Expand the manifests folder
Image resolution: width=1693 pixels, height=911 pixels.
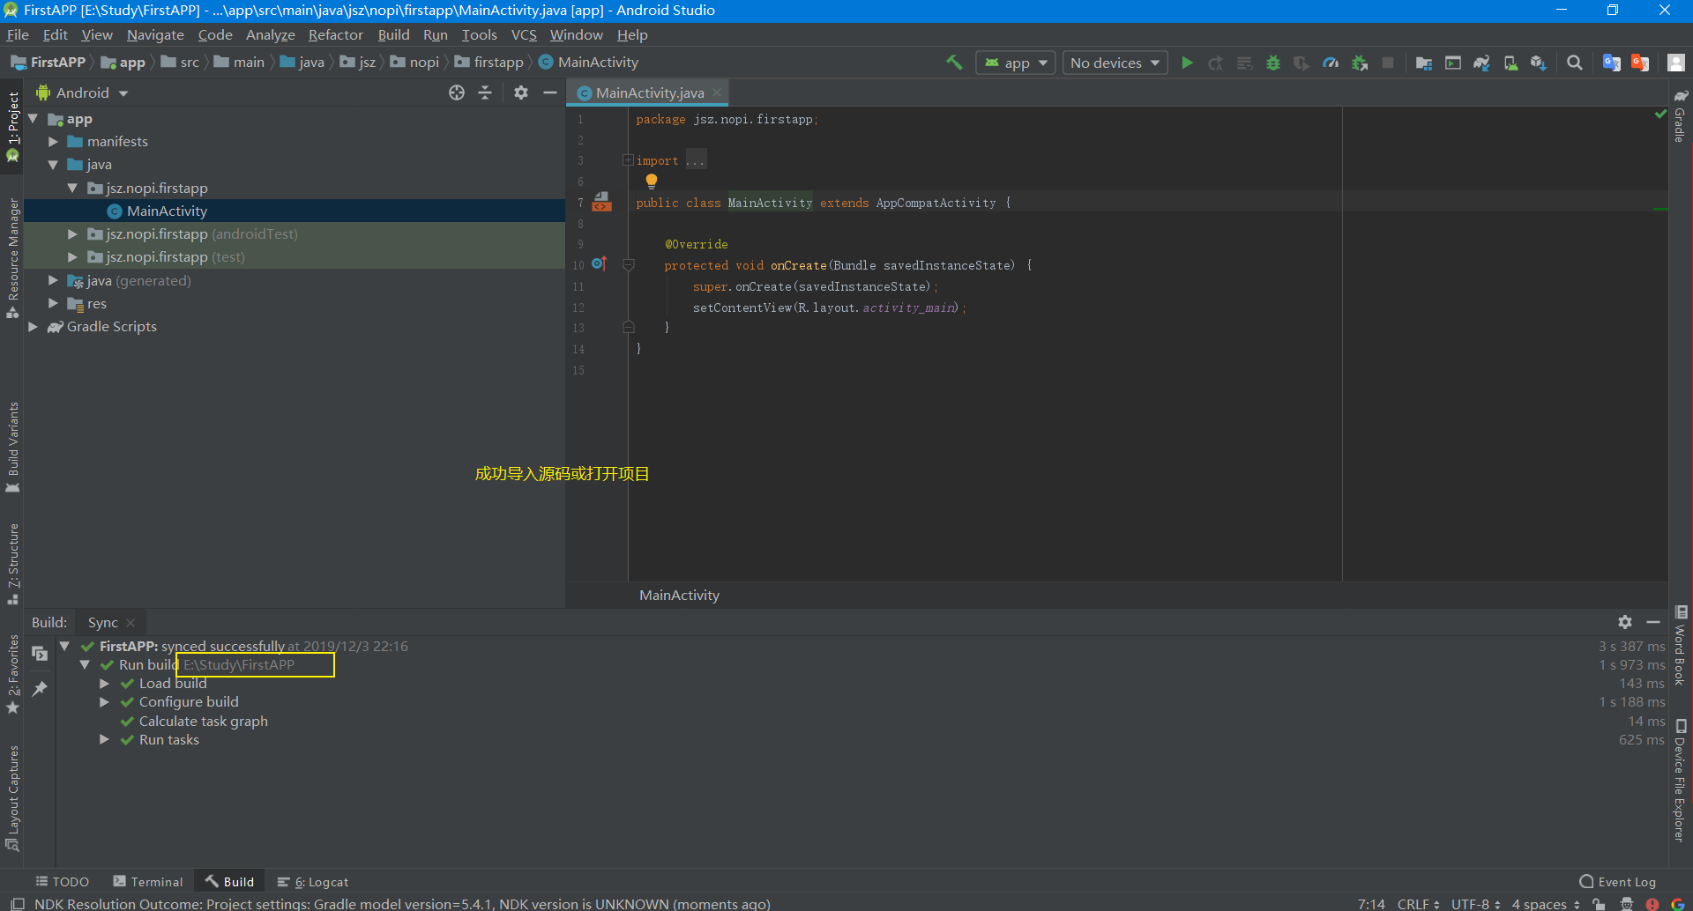coord(53,141)
